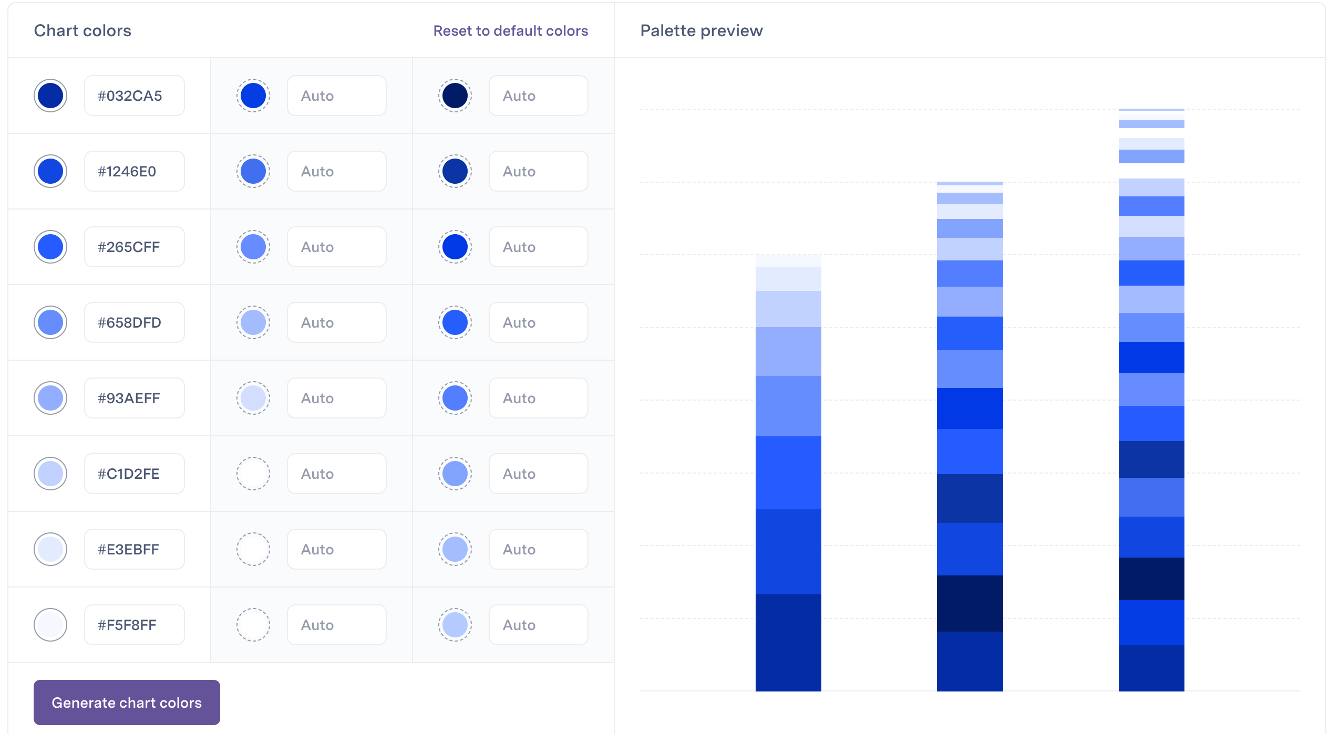Click the Palette preview title
This screenshot has height=734, width=1340.
click(x=701, y=30)
